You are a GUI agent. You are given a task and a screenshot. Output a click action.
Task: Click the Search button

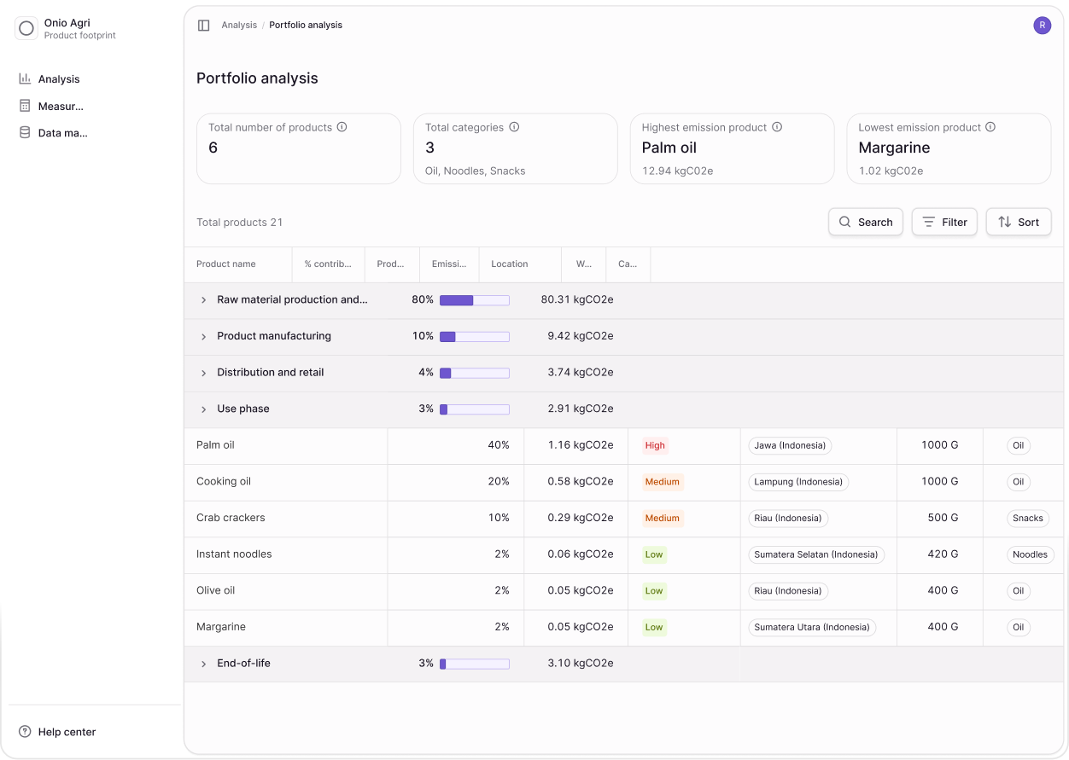point(865,222)
